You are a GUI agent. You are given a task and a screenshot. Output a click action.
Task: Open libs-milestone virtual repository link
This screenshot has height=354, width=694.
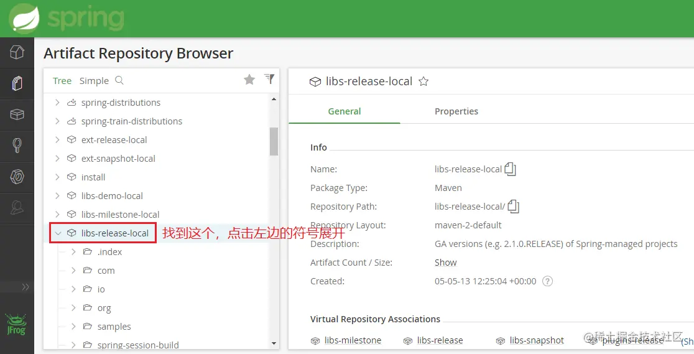pos(353,340)
